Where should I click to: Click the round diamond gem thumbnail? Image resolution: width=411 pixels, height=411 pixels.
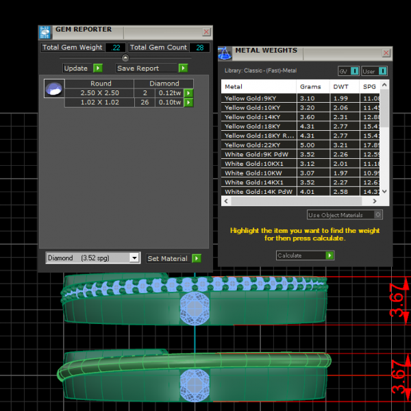(x=53, y=88)
